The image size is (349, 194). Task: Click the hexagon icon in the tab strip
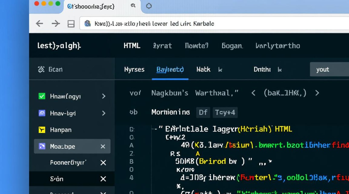(x=149, y=6)
